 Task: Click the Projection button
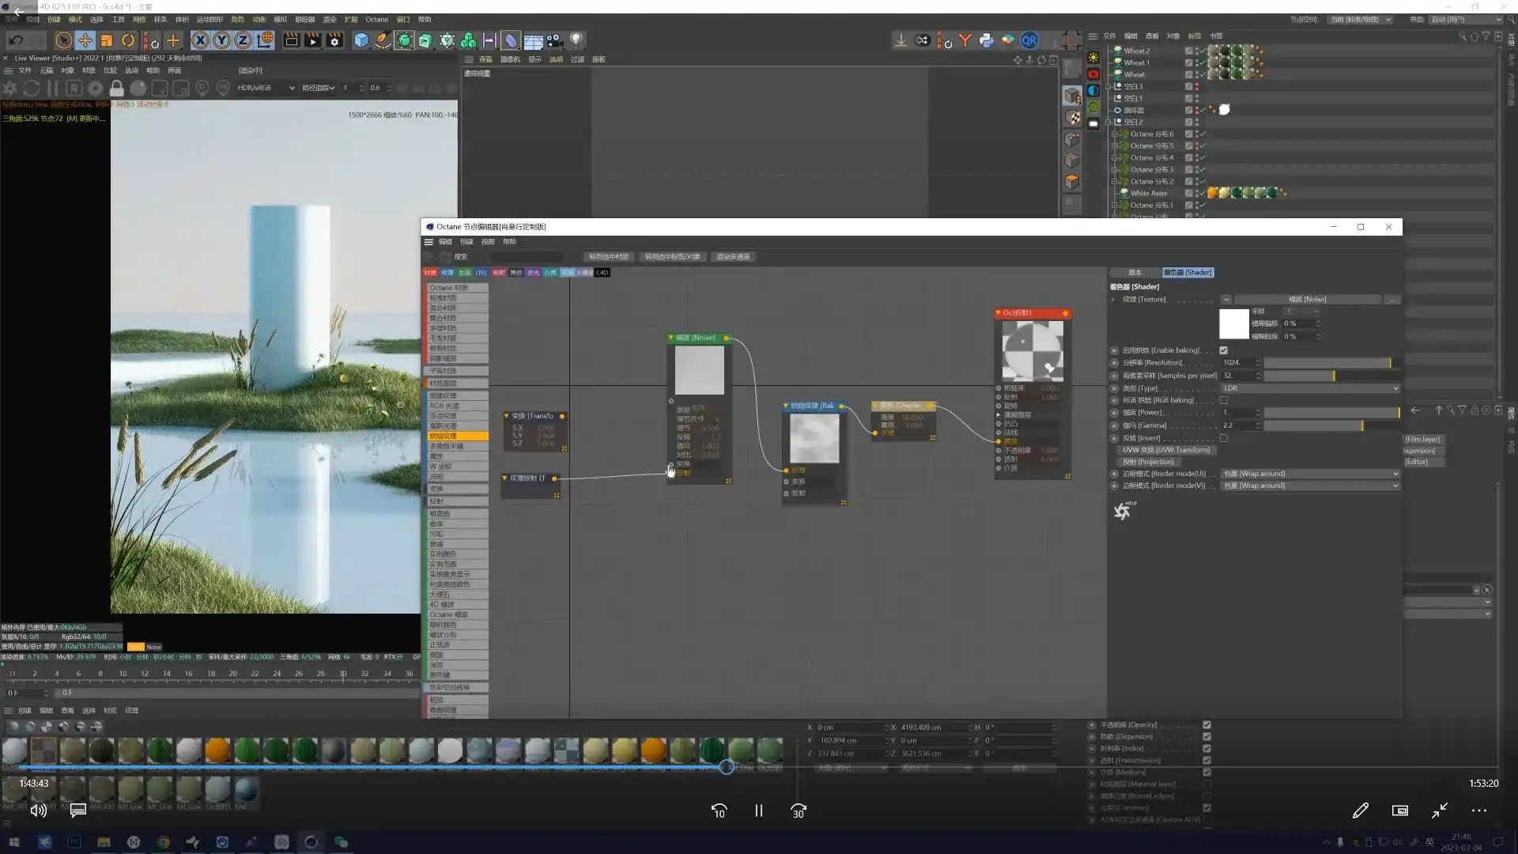pyautogui.click(x=1148, y=462)
